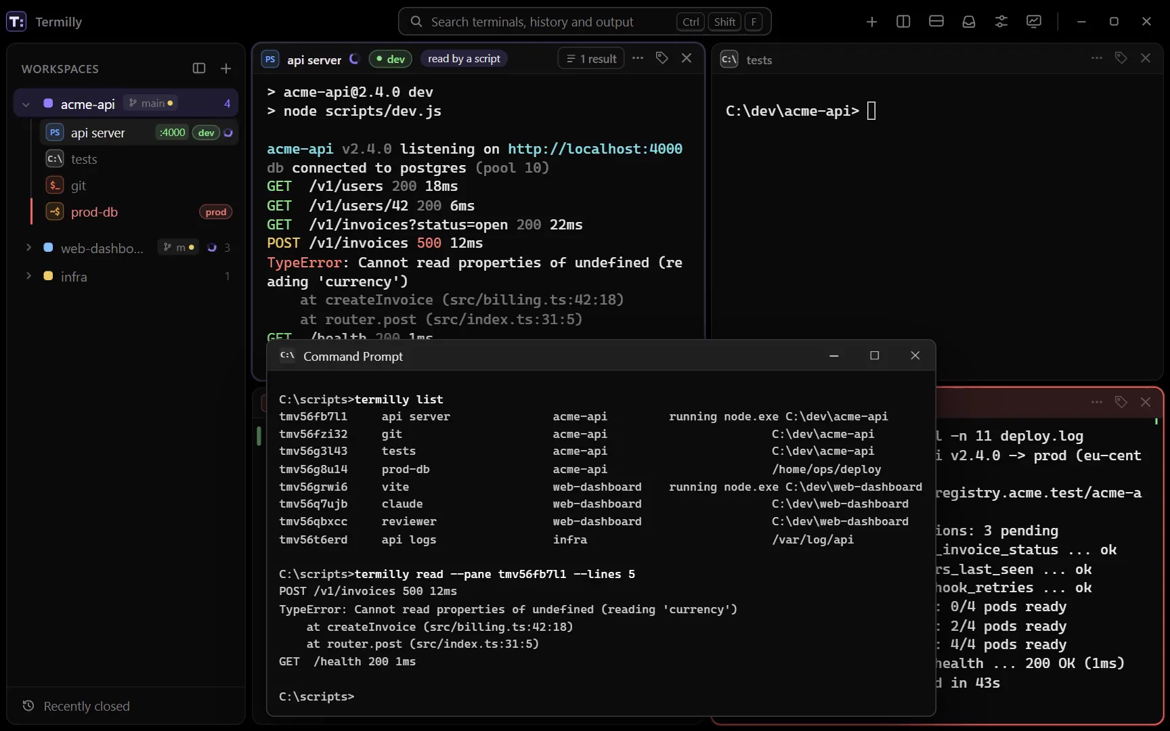This screenshot has height=731, width=1170.
Task: Click the Command Prompt window icon
Action: [x=287, y=355]
